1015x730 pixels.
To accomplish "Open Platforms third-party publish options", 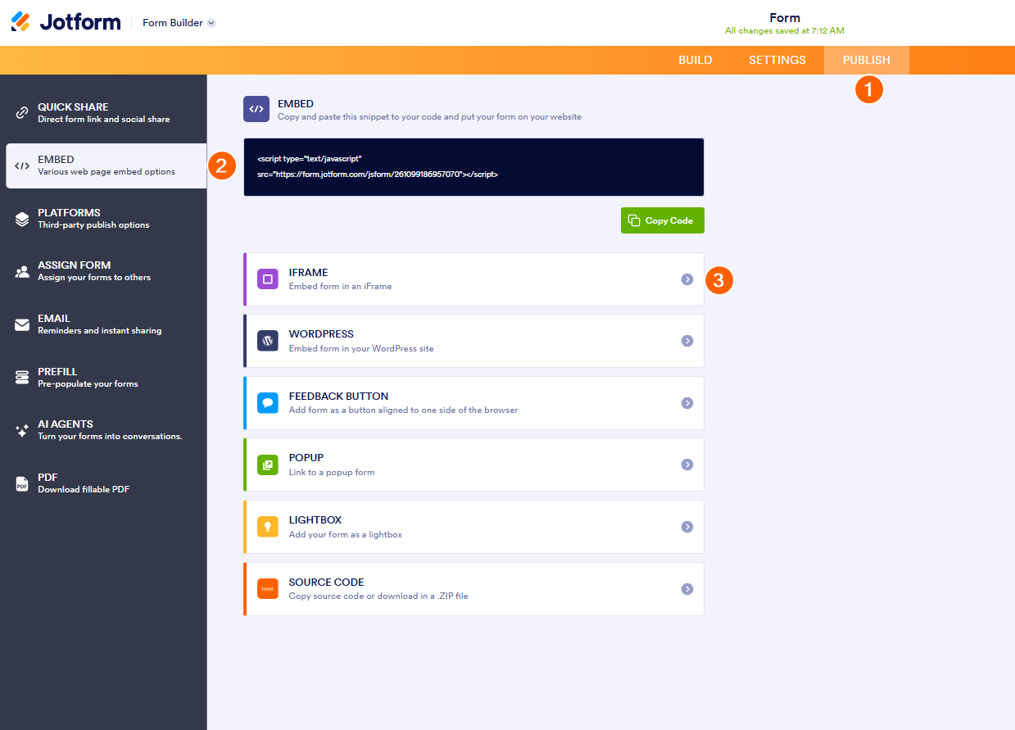I will [x=93, y=218].
